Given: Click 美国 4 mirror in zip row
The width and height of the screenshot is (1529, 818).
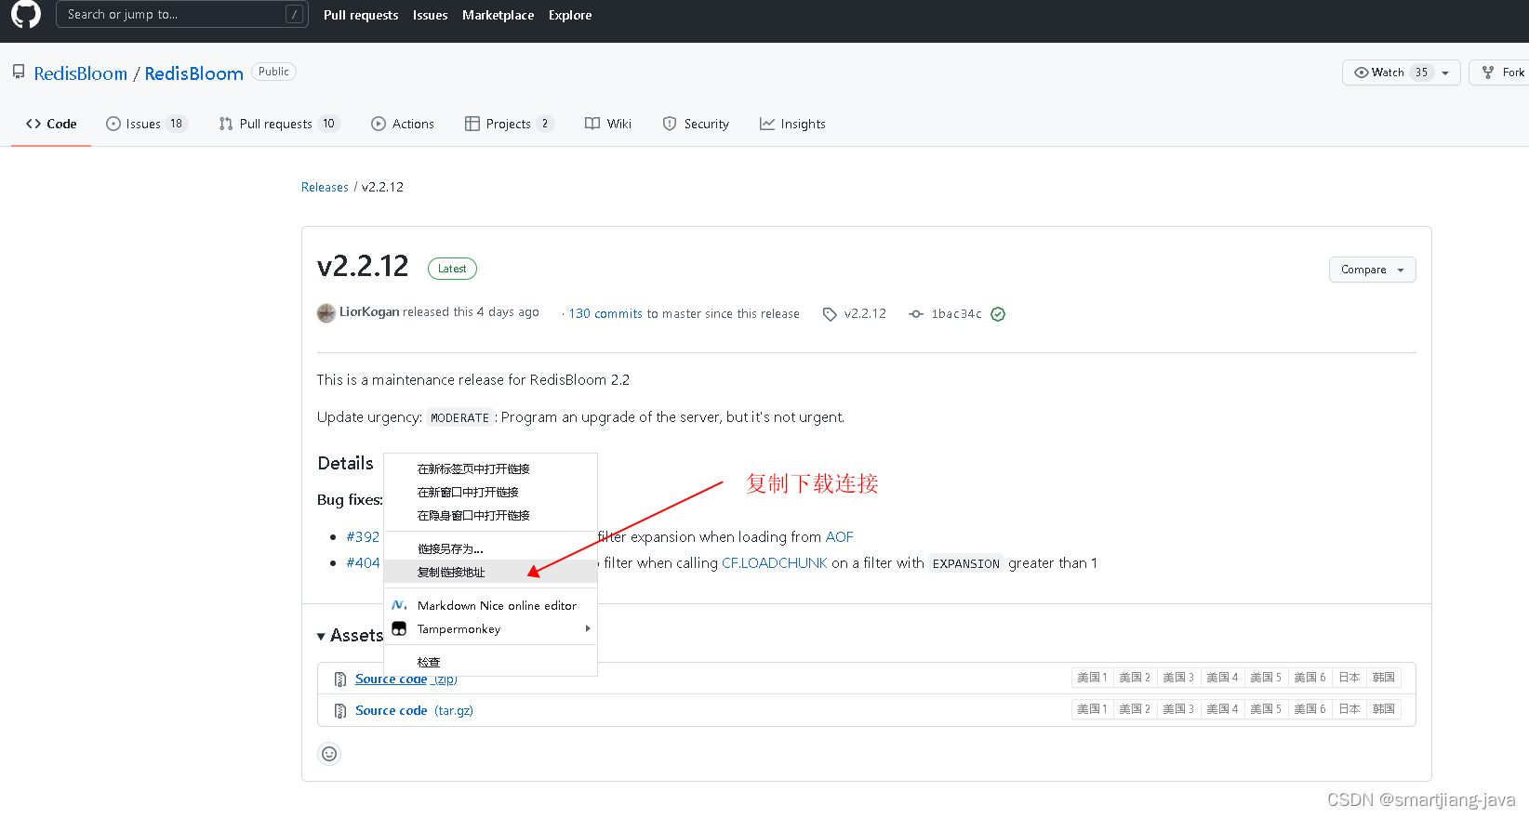Looking at the screenshot, I should pyautogui.click(x=1222, y=678).
